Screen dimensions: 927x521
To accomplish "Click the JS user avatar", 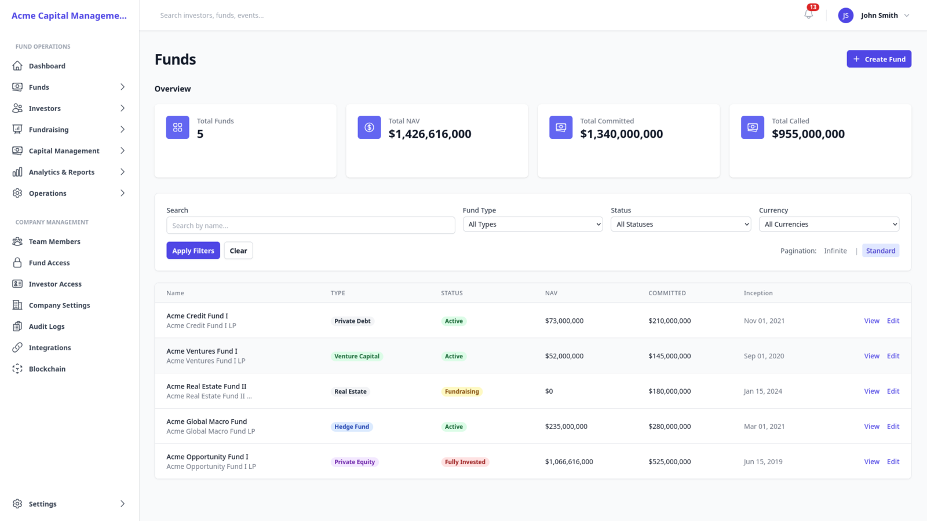I will point(845,16).
